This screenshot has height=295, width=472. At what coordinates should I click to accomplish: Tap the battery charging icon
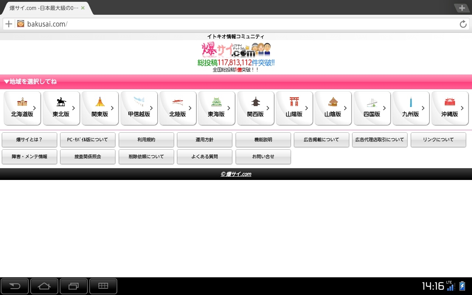coord(462,286)
